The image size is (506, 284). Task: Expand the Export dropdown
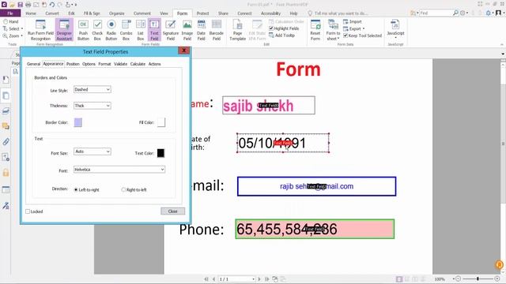pos(364,28)
